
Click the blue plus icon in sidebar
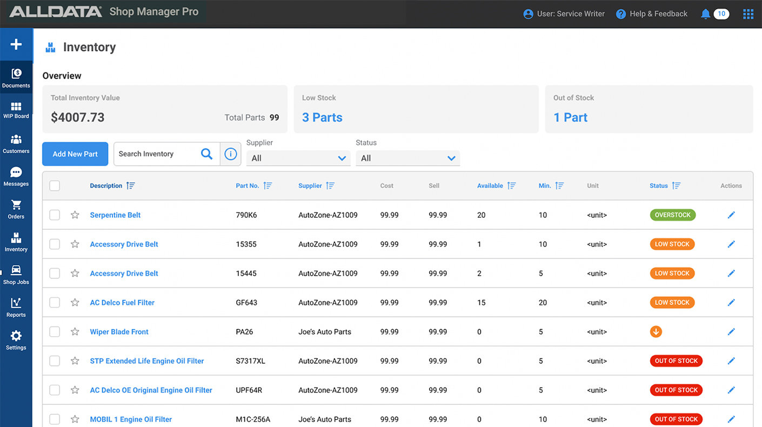click(x=16, y=44)
